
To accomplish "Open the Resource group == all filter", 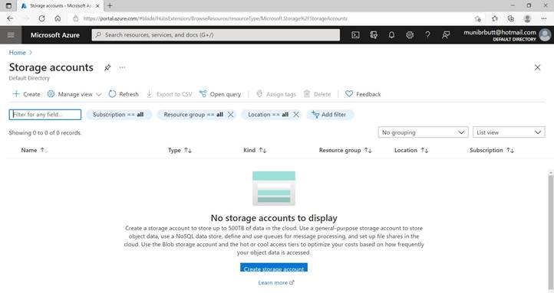I will pyautogui.click(x=193, y=115).
